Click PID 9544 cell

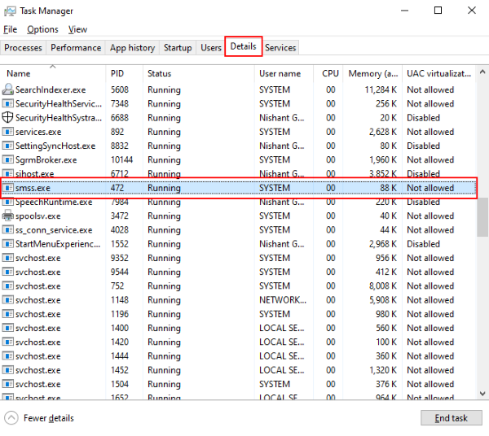click(120, 272)
